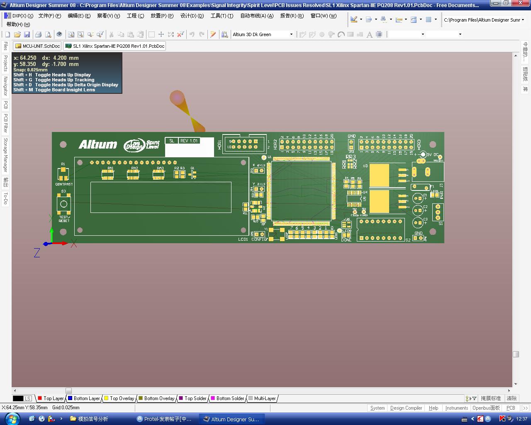
Task: Click the place arc tool icon
Action: [341, 34]
